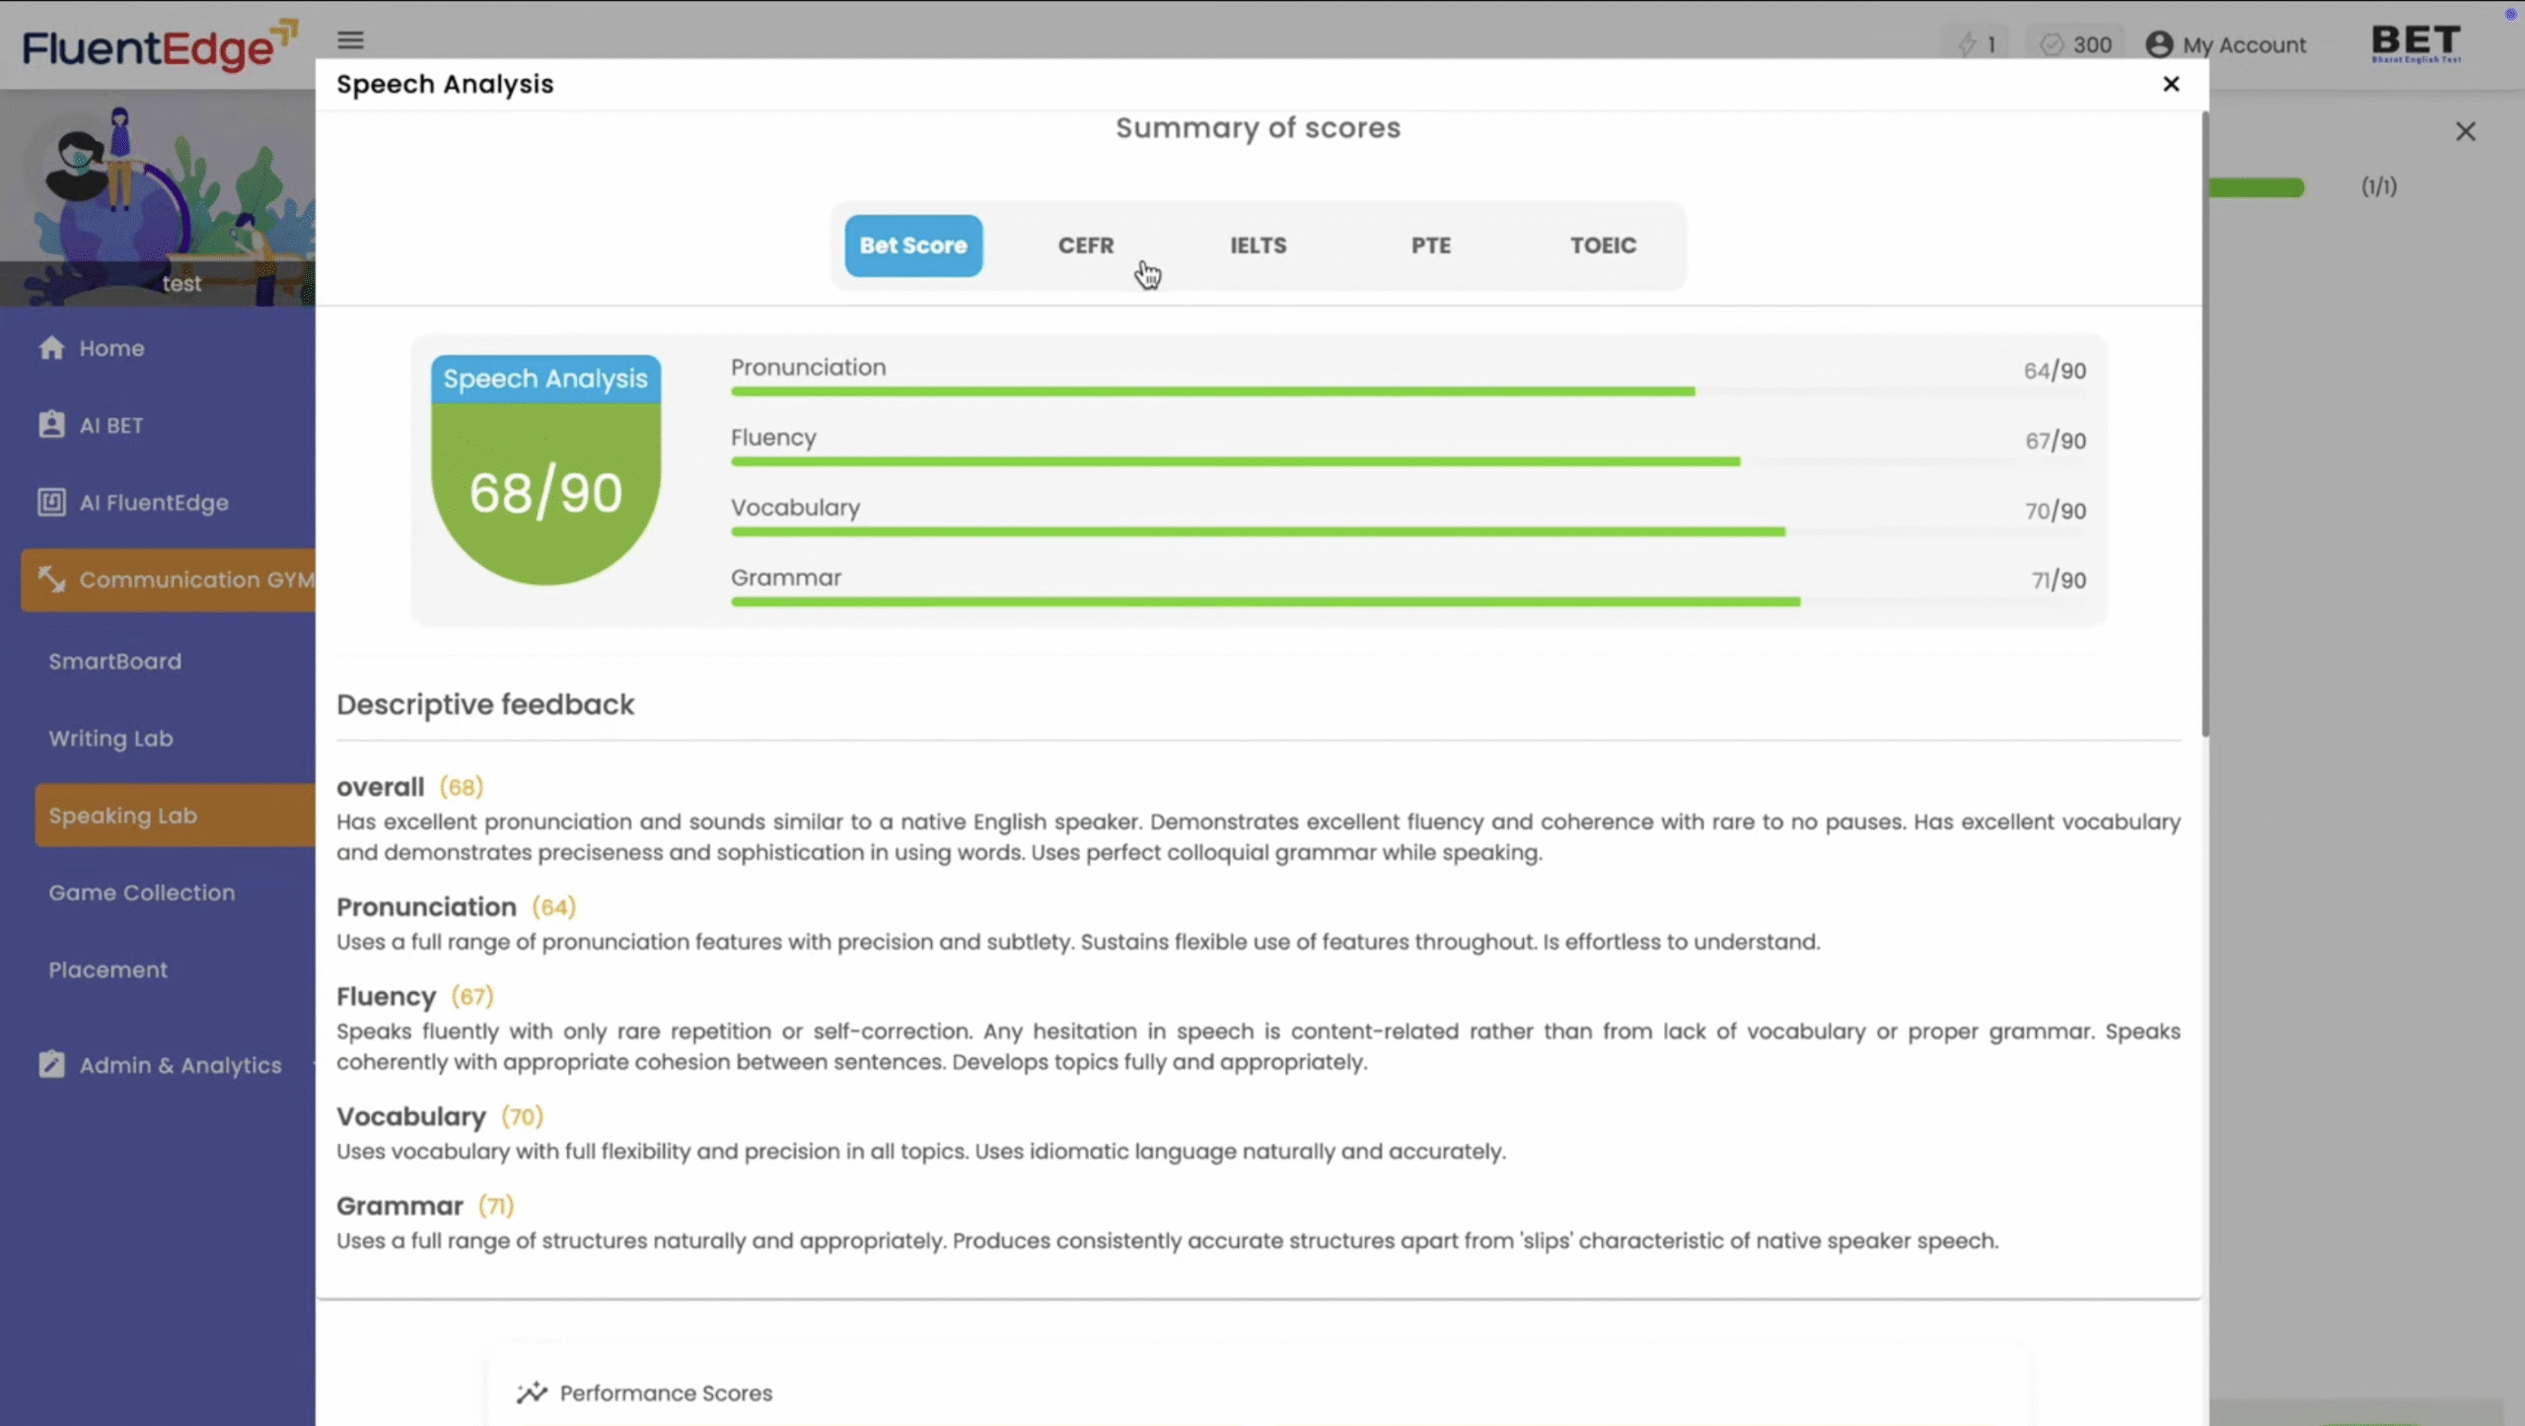
Task: Go to Game Collection section
Action: [141, 892]
